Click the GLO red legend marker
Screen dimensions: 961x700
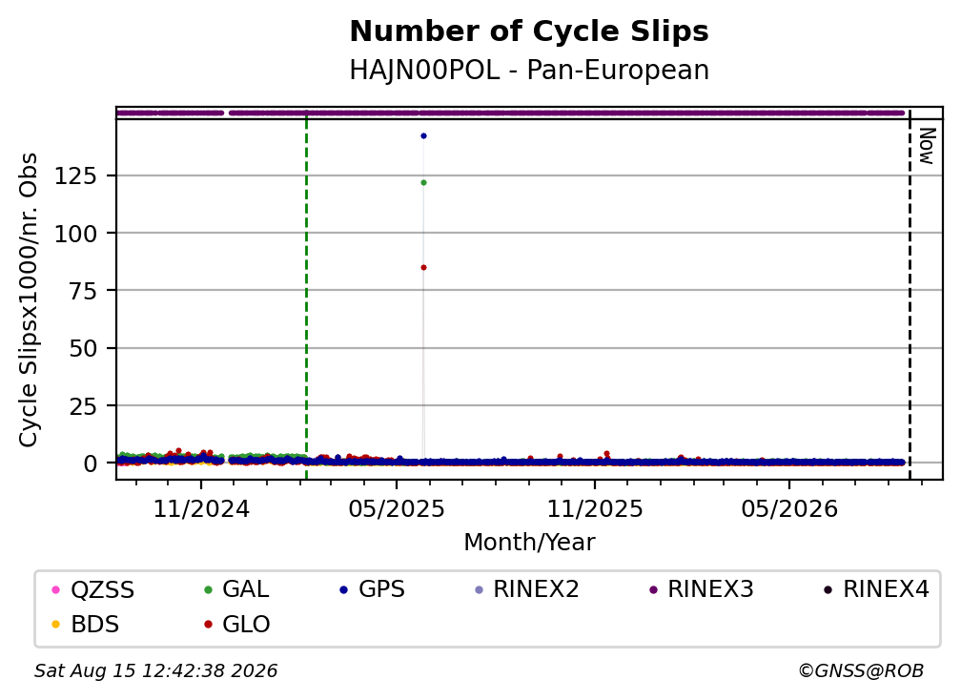pos(208,625)
